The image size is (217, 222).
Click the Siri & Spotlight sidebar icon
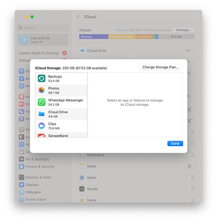point(22,159)
